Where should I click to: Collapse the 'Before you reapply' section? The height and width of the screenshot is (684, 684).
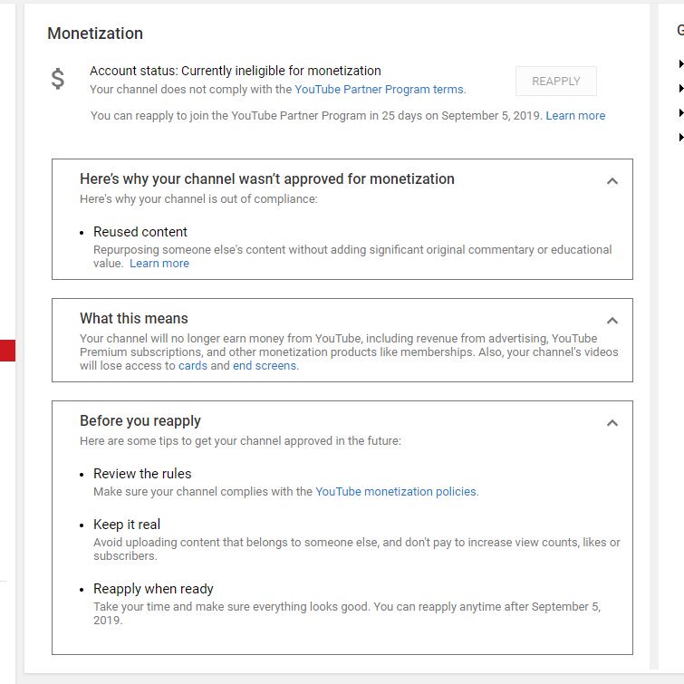(612, 423)
